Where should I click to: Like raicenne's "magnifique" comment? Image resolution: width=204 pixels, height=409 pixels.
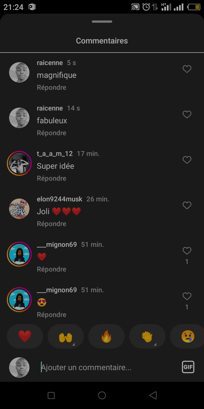187,69
